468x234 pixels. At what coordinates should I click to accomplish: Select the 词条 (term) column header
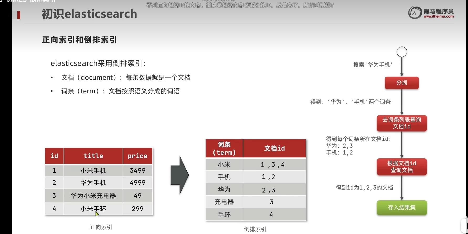point(224,149)
